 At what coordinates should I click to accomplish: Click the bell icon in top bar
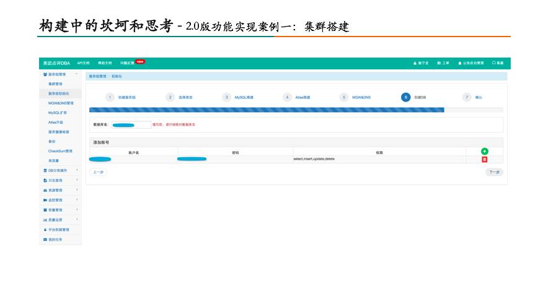pos(460,63)
